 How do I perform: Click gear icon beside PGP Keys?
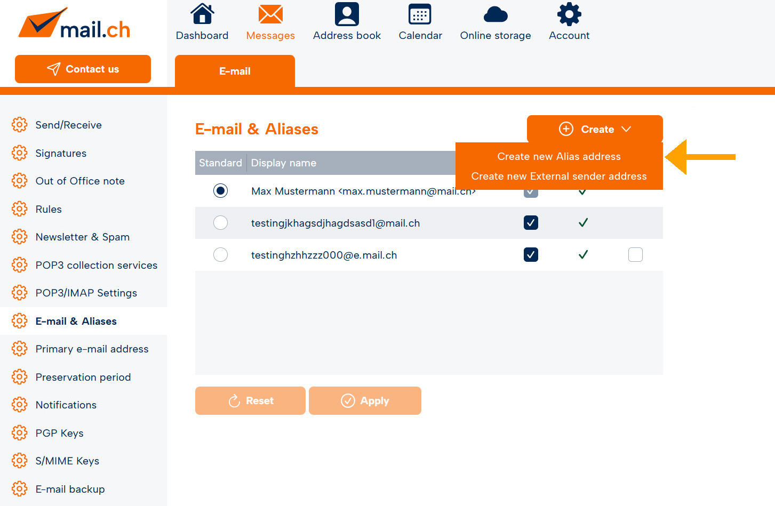(20, 432)
